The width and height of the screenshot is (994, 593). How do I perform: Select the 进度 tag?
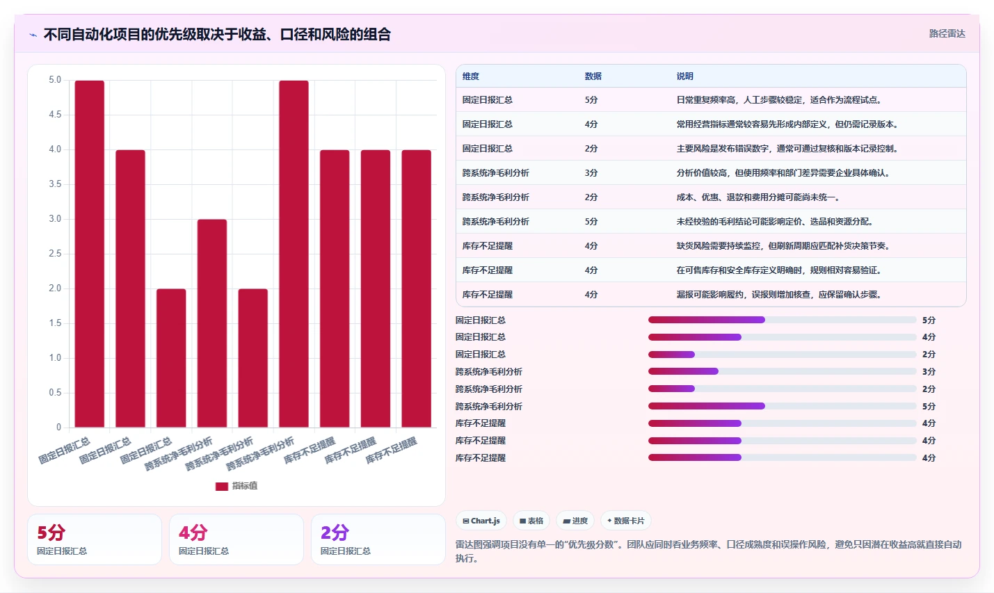click(575, 521)
